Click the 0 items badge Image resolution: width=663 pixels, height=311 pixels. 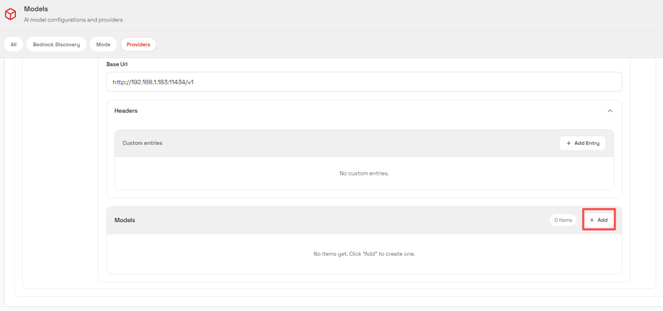point(563,220)
